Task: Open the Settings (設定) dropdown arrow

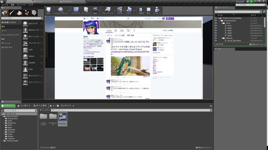Action: tap(99, 11)
